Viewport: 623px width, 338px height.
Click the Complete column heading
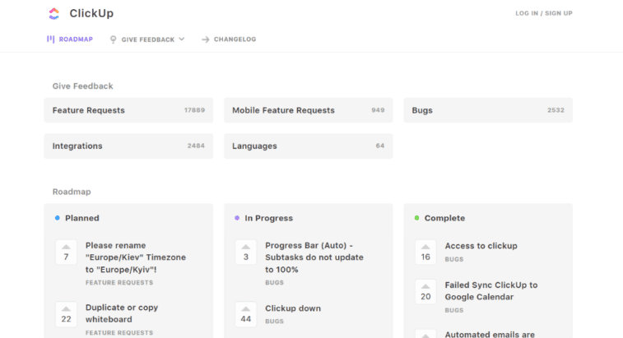point(444,218)
